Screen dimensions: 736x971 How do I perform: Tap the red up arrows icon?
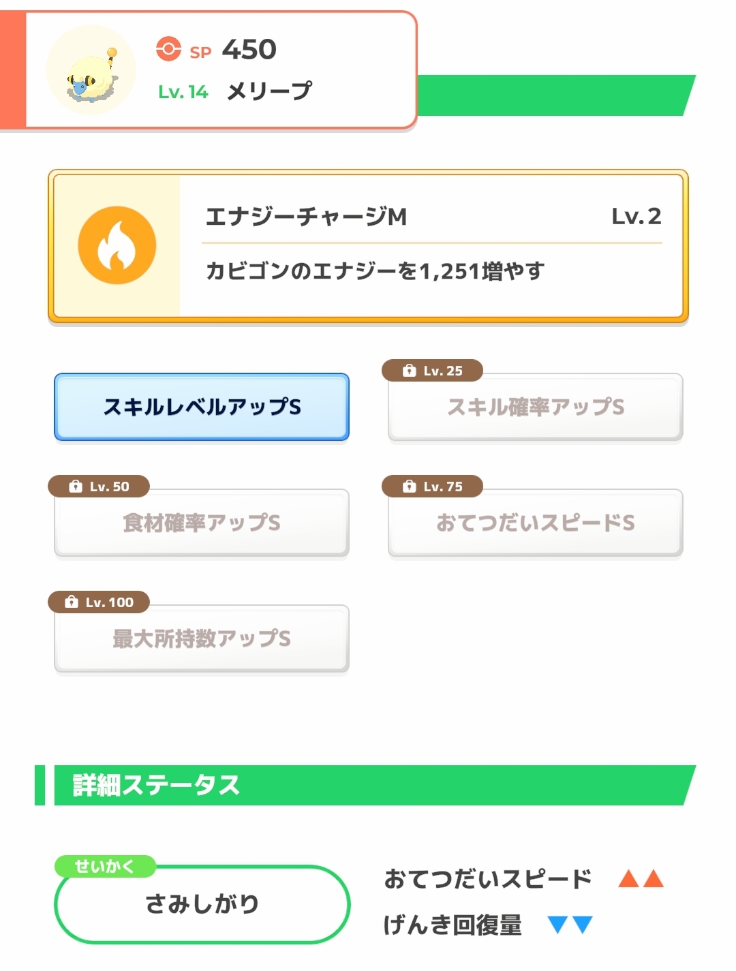[641, 878]
